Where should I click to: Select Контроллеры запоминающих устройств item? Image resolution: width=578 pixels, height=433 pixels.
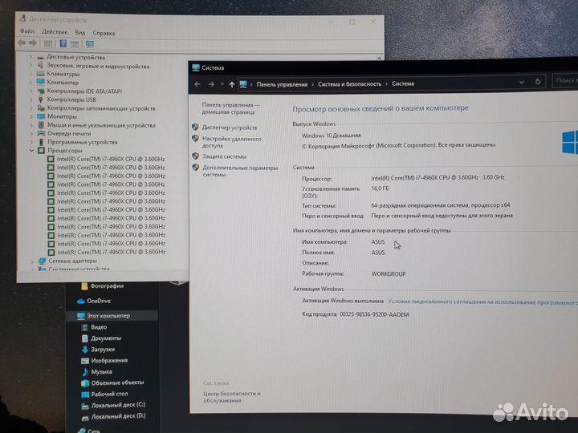click(x=101, y=108)
